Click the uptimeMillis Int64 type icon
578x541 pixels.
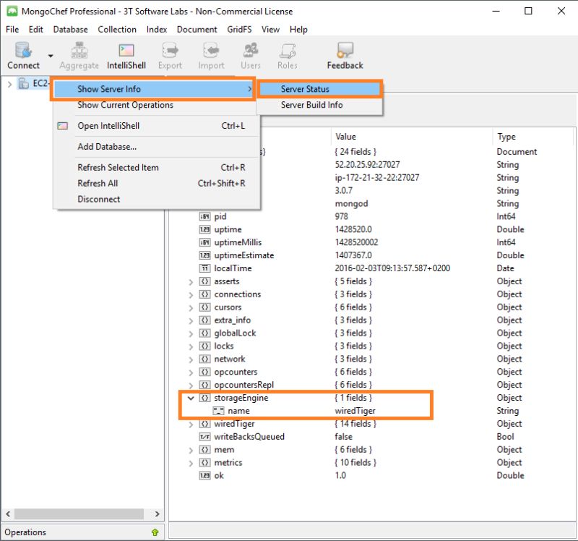[204, 242]
